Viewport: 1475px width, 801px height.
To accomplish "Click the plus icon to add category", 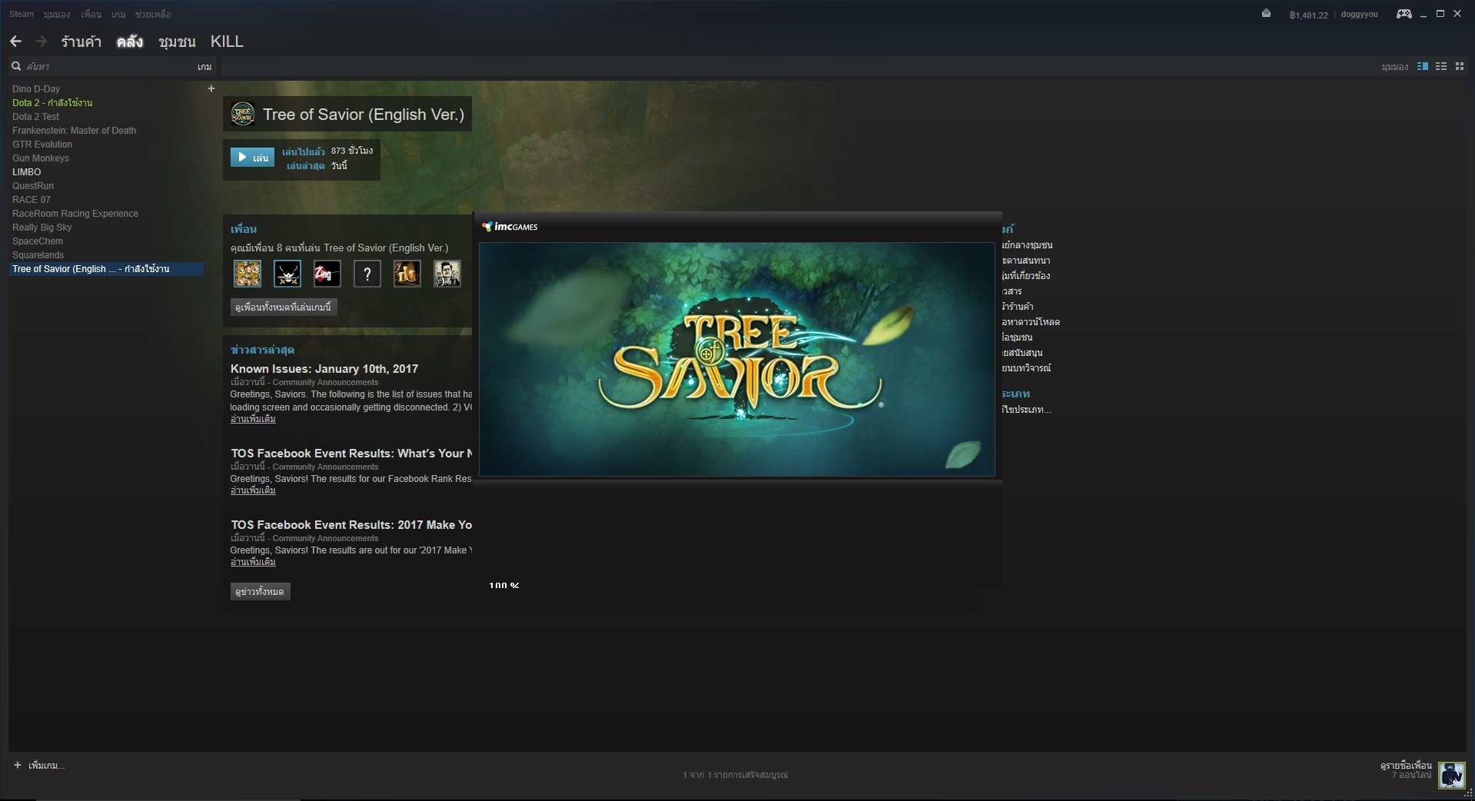I will [211, 88].
